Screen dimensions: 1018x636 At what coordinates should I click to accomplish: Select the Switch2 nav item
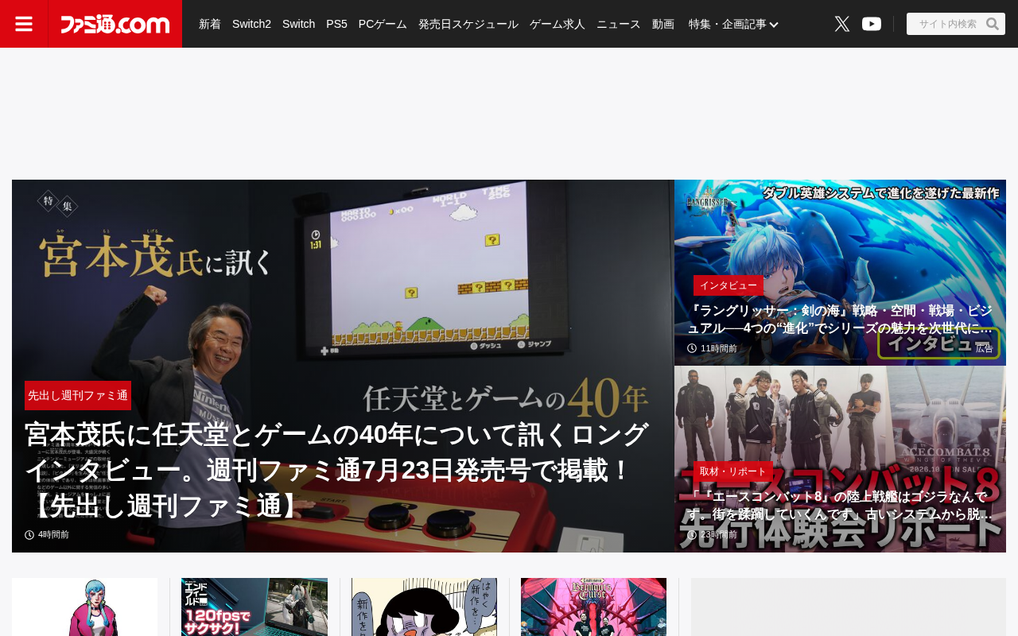click(251, 24)
